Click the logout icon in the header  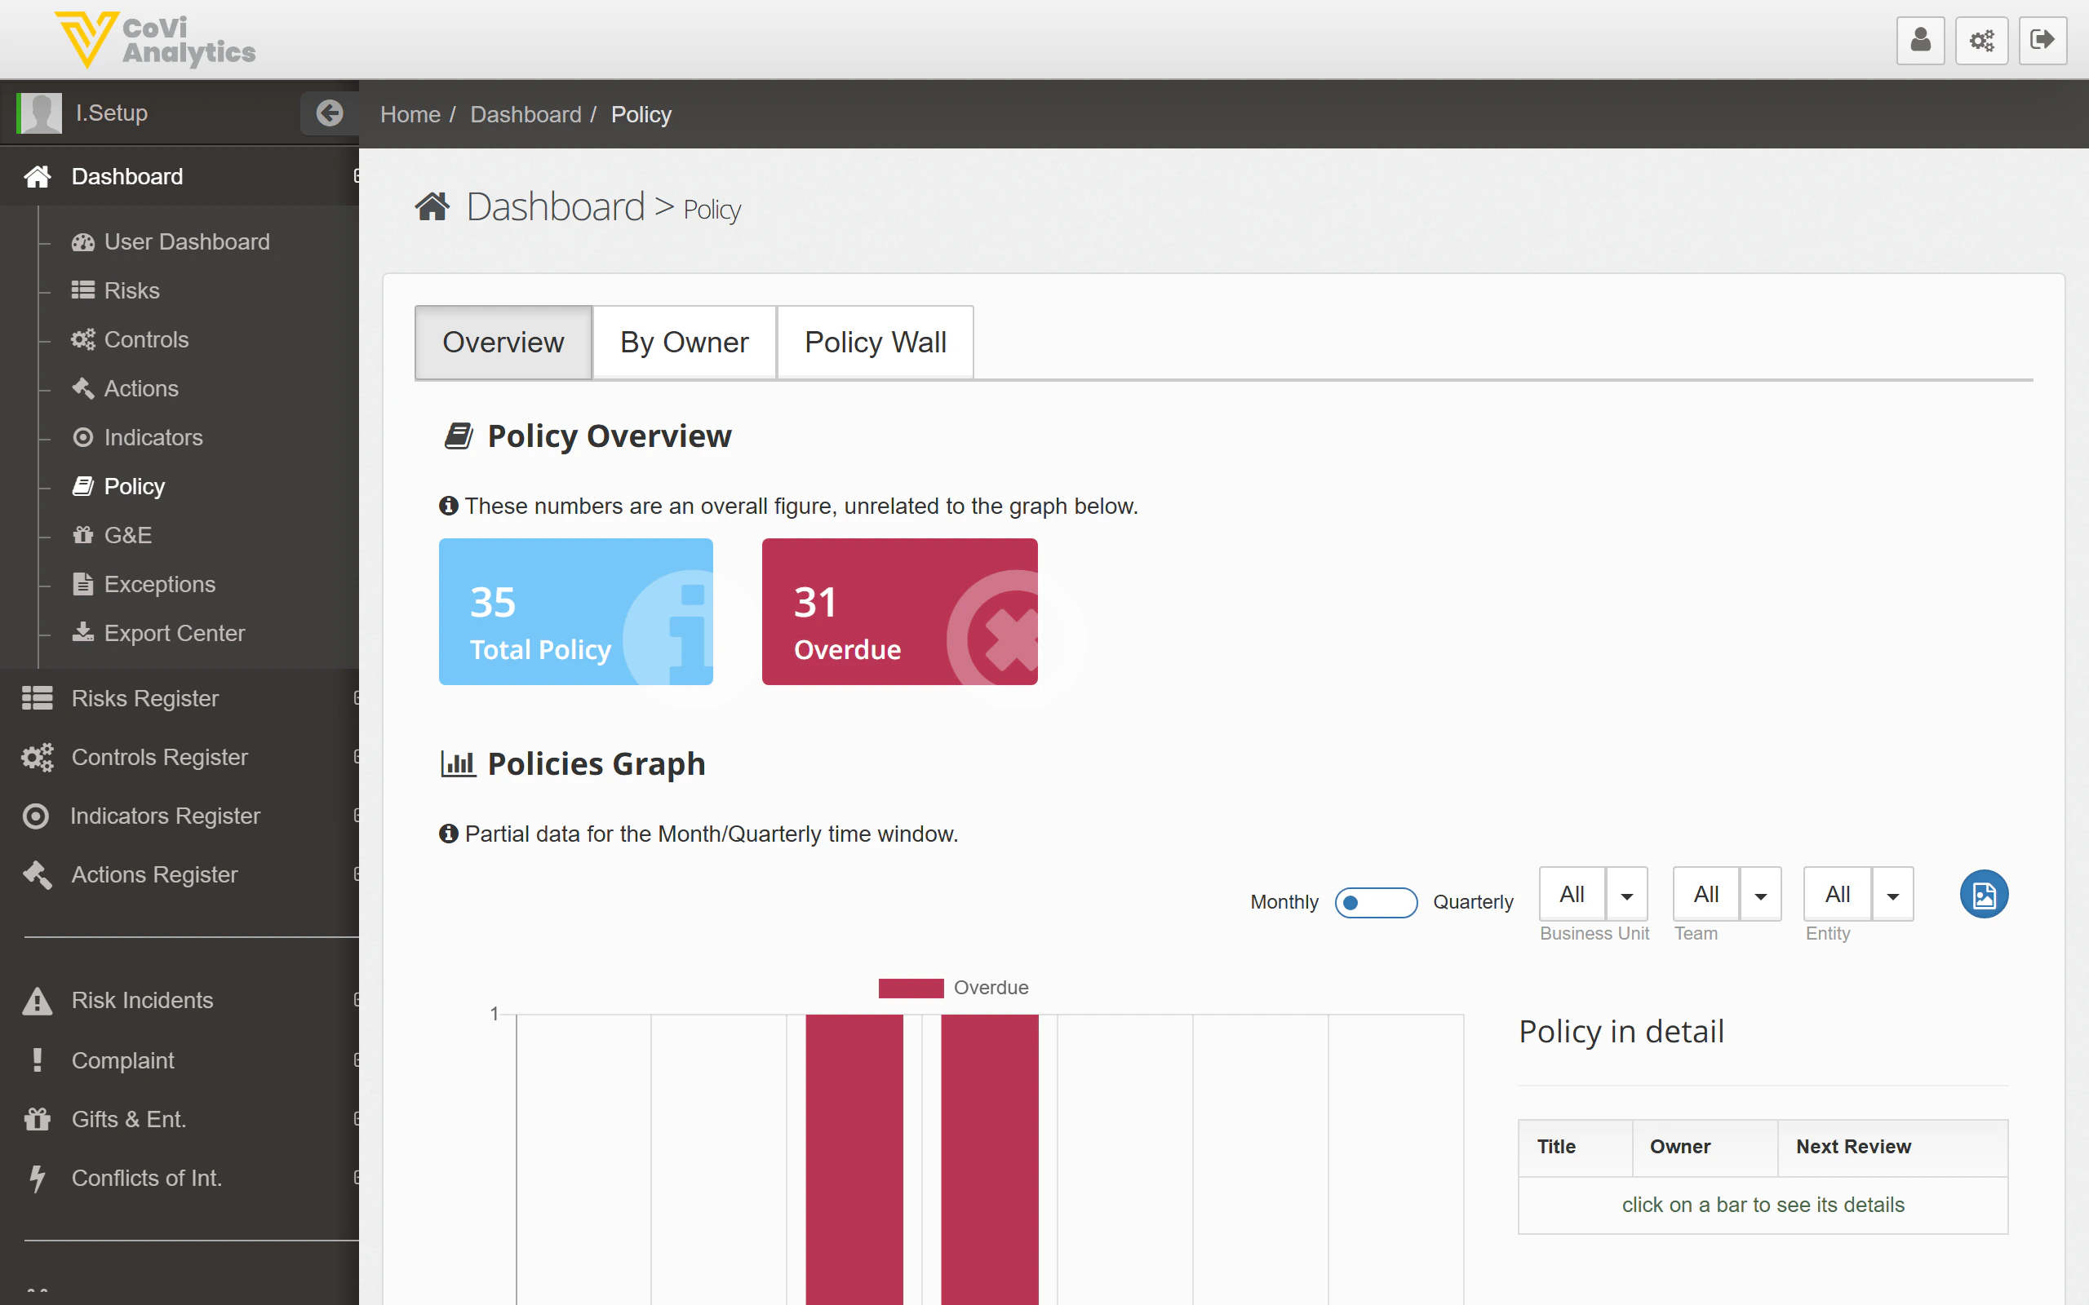pos(2043,40)
